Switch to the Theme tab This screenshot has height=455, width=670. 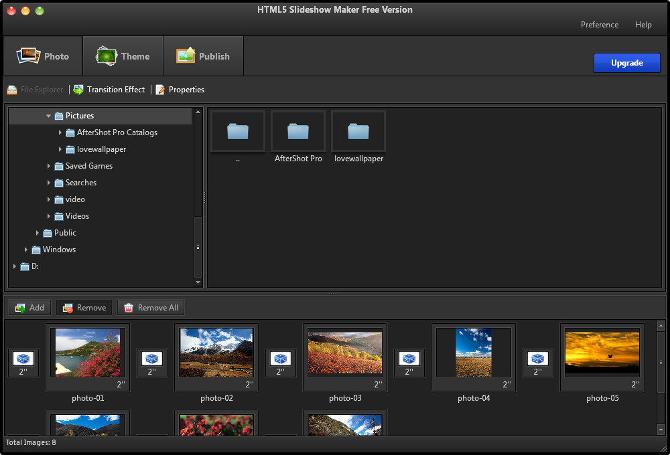[x=123, y=56]
